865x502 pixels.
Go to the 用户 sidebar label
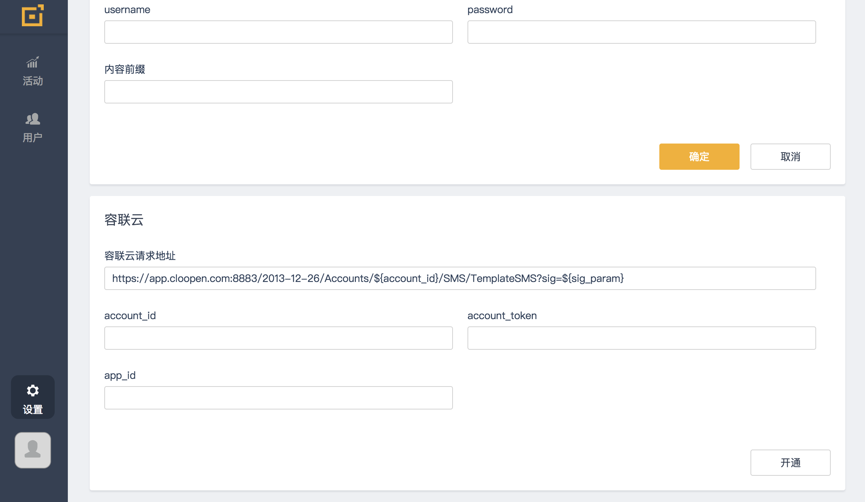pyautogui.click(x=33, y=138)
